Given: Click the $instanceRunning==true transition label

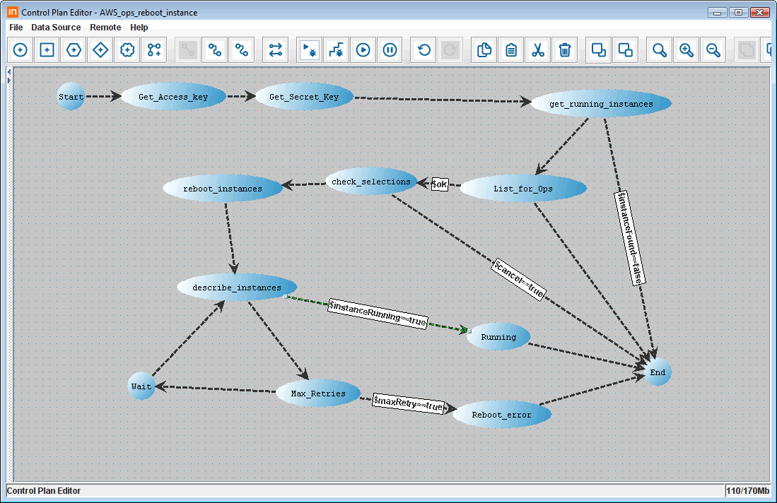Looking at the screenshot, I should click(378, 314).
